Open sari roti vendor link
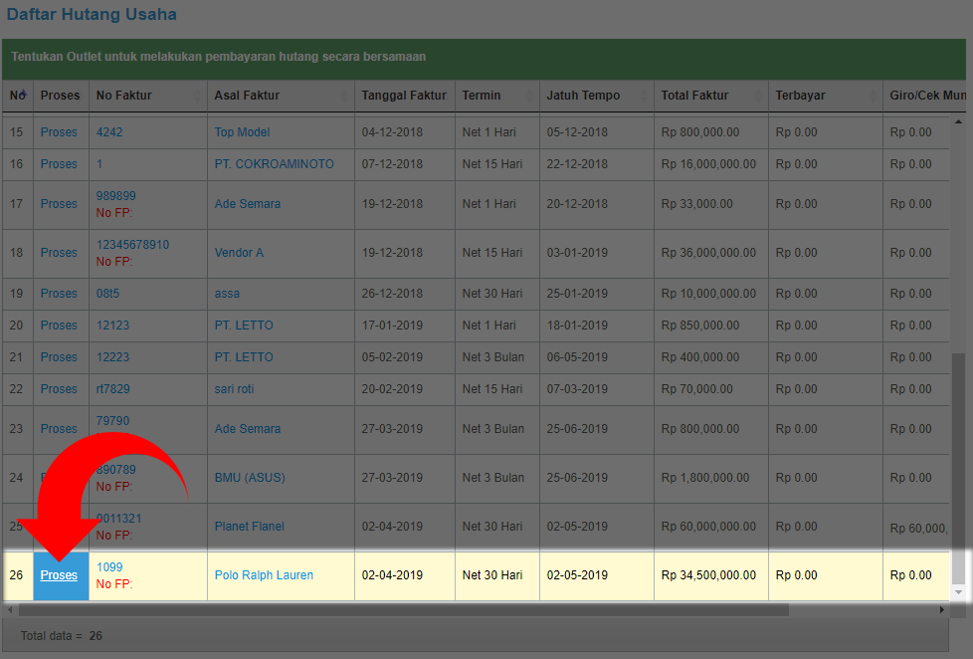 tap(234, 389)
